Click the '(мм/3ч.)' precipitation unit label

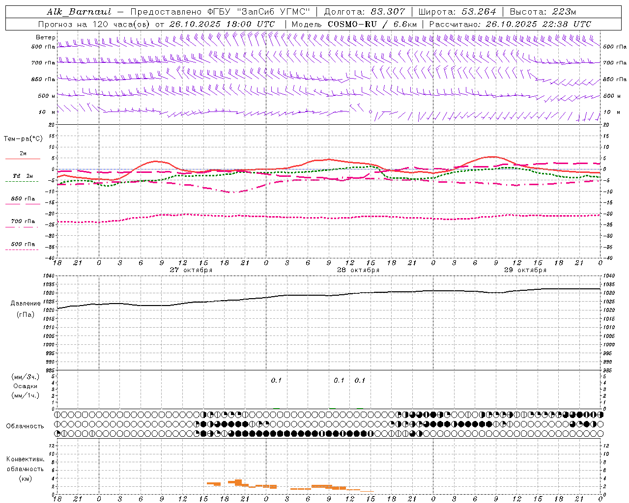[26, 377]
